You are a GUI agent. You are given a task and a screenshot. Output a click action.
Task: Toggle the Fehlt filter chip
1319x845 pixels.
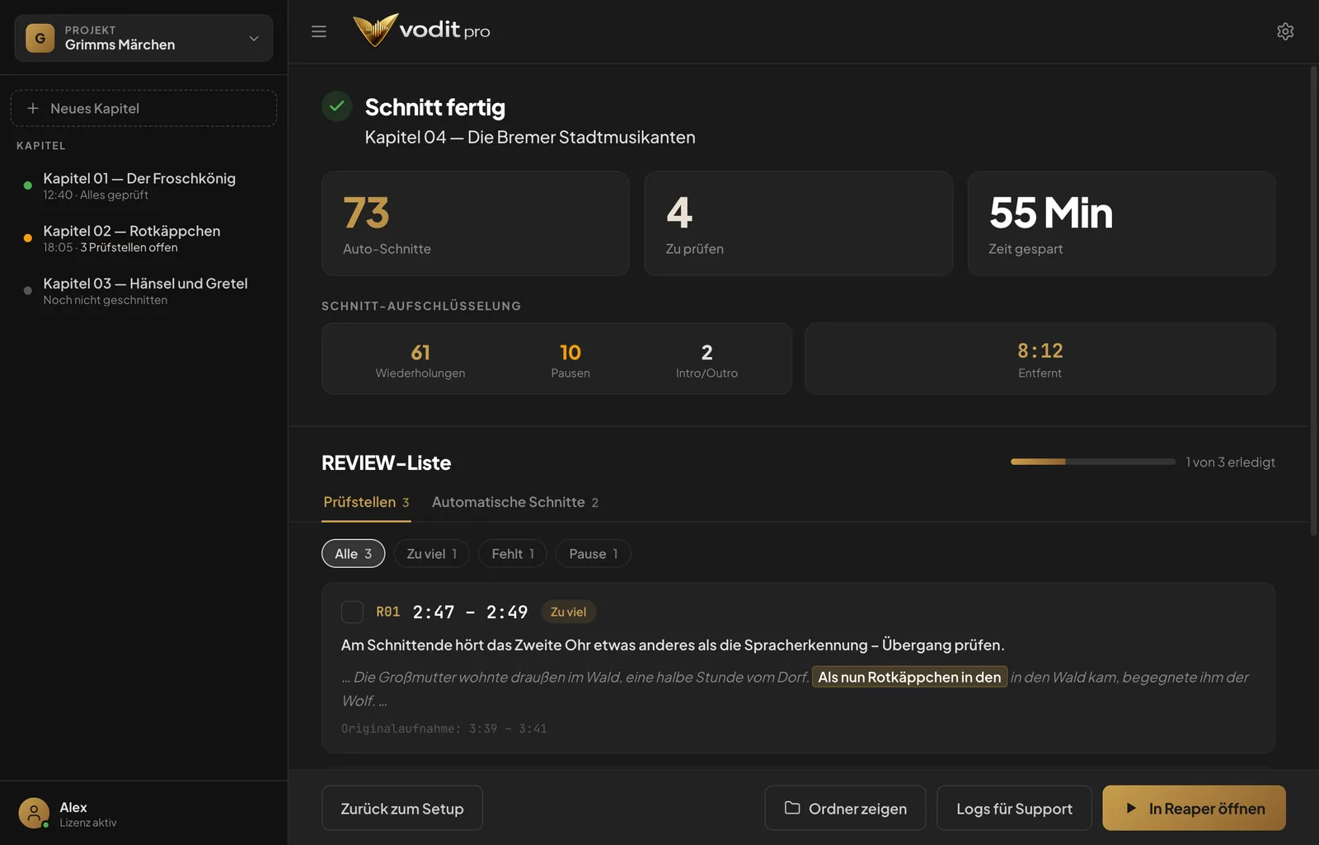[x=513, y=554]
